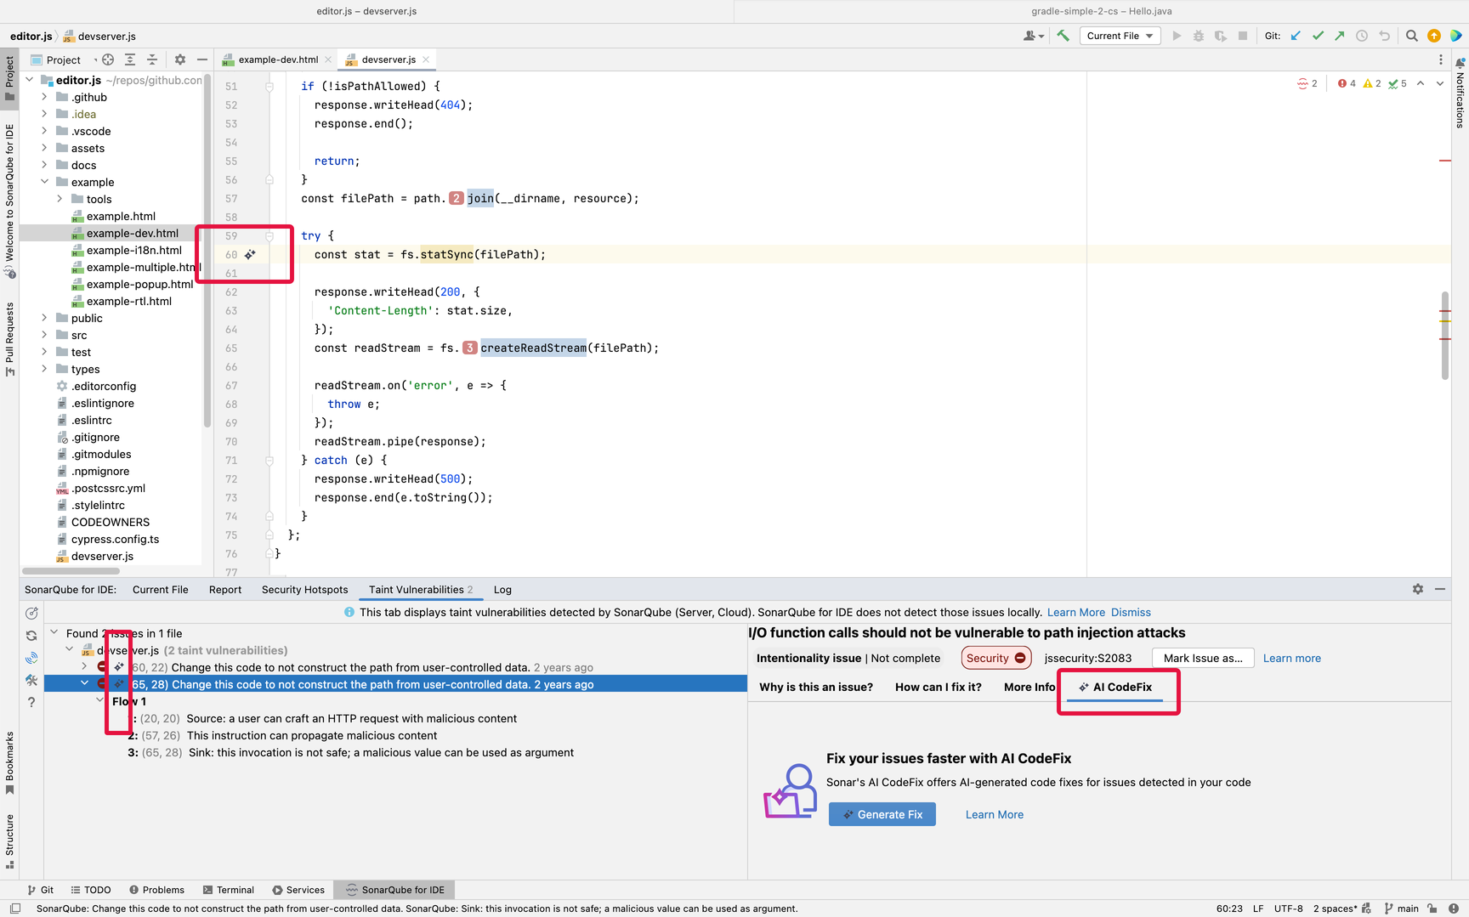Click the Mark Issue as... button
1469x917 pixels.
coord(1202,658)
